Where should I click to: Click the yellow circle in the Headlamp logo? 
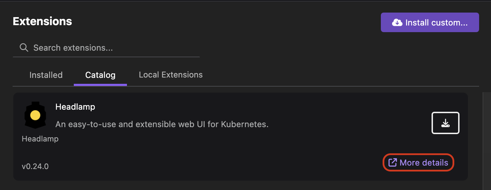point(35,115)
